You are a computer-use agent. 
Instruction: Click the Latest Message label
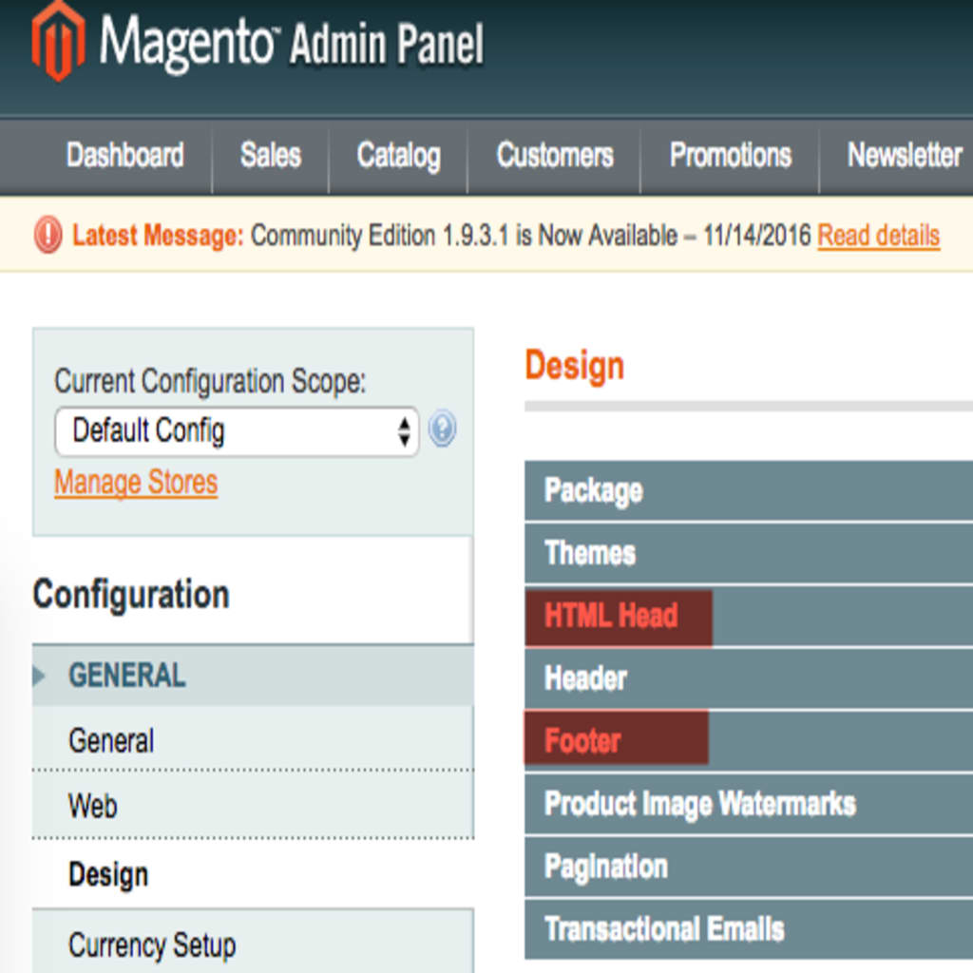(159, 236)
